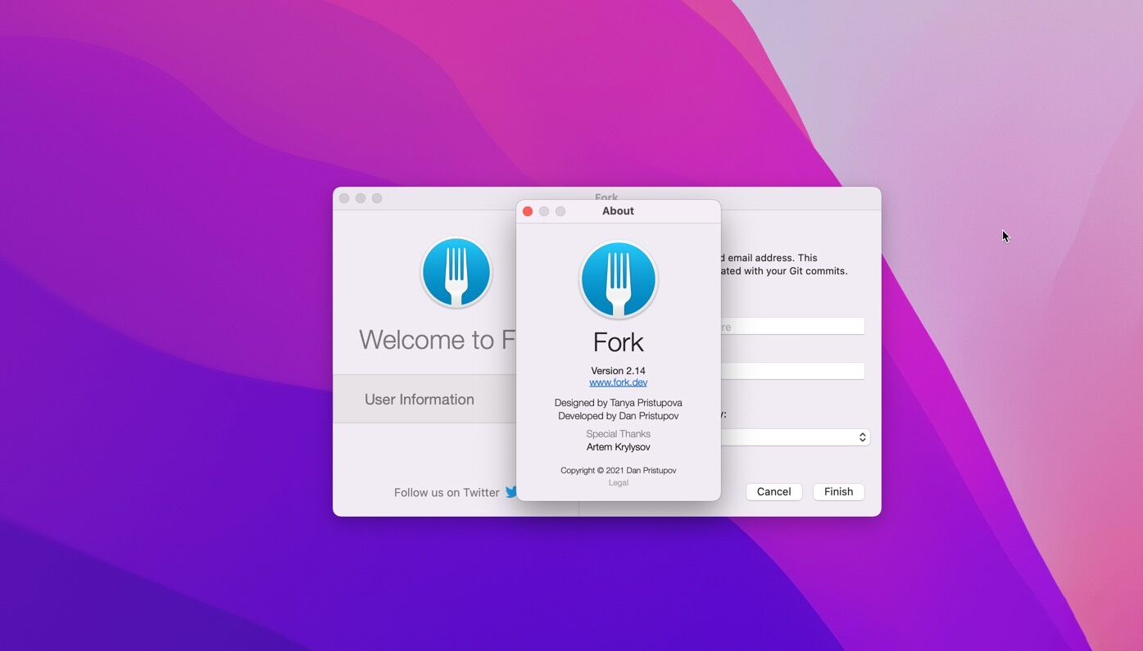
Task: Click the Special Thanks label
Action: coord(618,434)
